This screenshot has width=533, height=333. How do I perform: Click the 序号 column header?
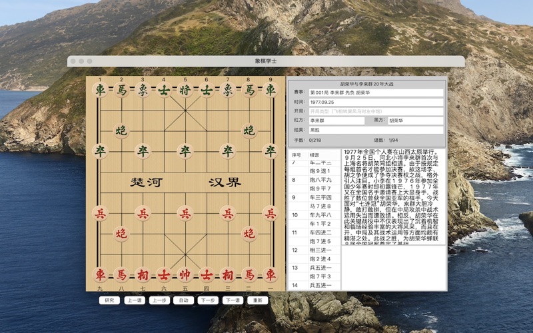click(x=297, y=155)
